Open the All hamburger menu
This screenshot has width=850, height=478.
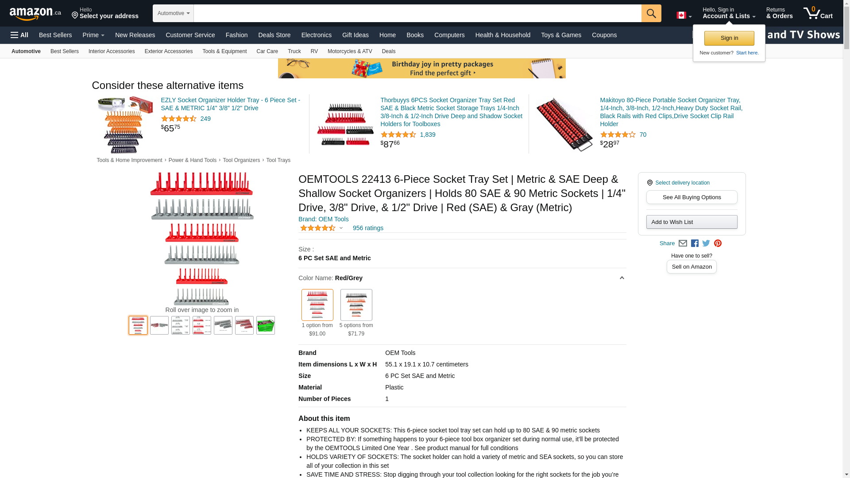click(19, 35)
